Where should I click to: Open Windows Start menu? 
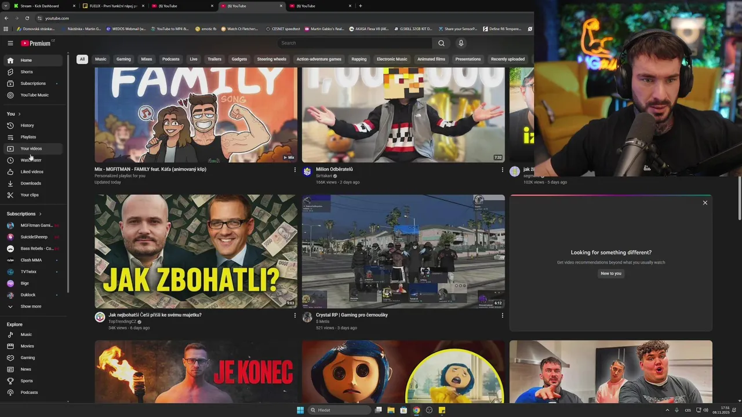300,410
